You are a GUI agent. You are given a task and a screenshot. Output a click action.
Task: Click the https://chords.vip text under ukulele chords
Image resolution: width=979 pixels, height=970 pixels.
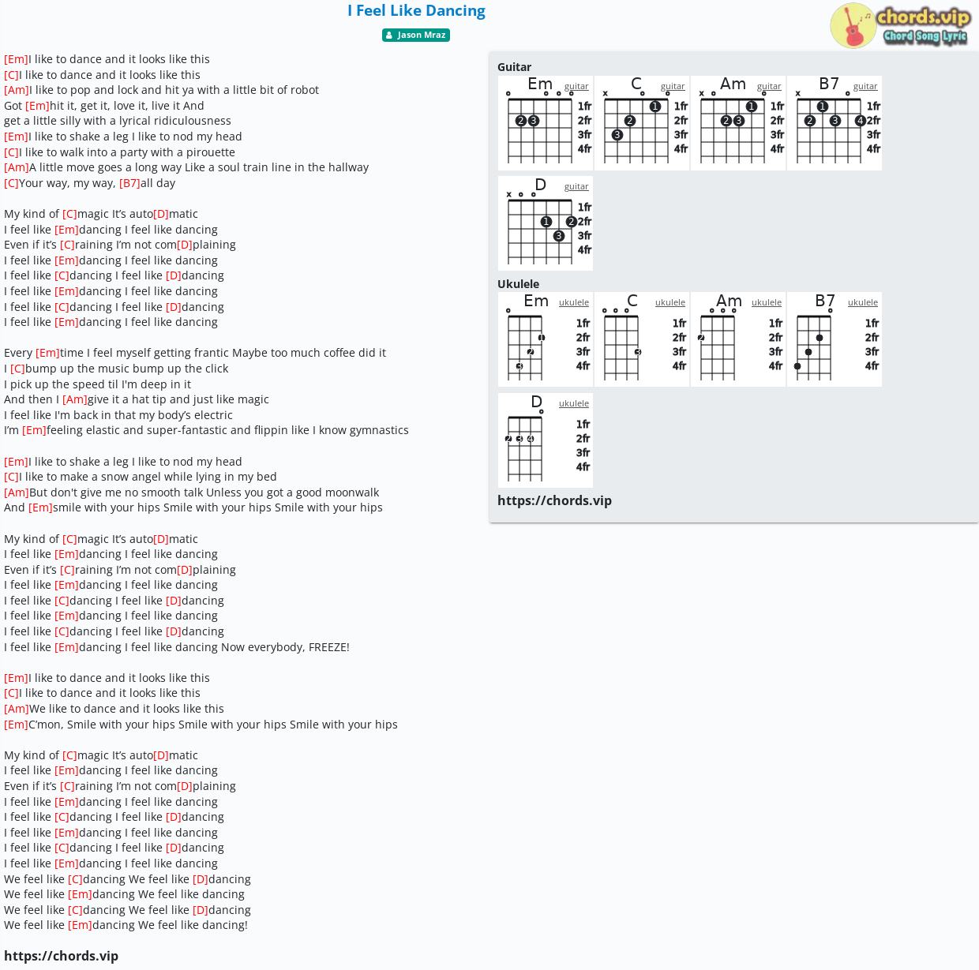click(x=554, y=500)
